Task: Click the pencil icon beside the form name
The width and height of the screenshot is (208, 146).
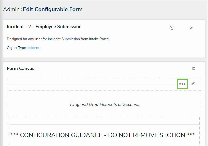Action: point(191,28)
